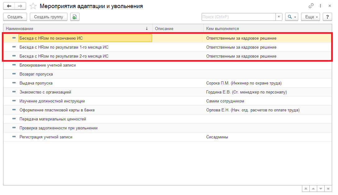Image resolution: width=338 pixels, height=195 pixels.
Task: Click inside the Поиск search field
Action: [x=238, y=17]
